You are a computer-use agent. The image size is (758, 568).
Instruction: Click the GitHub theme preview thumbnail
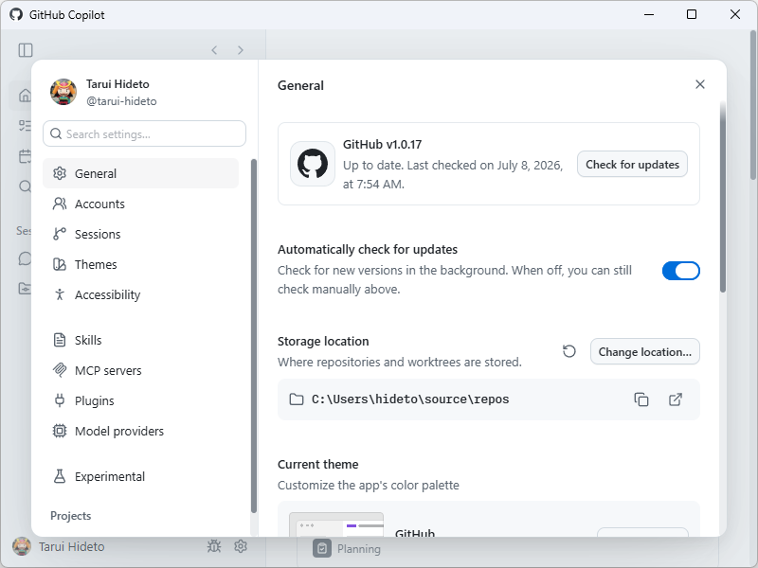336,524
